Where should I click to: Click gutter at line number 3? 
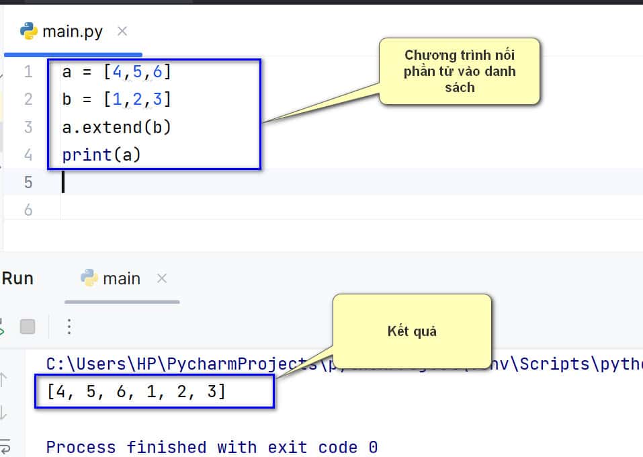pyautogui.click(x=28, y=127)
